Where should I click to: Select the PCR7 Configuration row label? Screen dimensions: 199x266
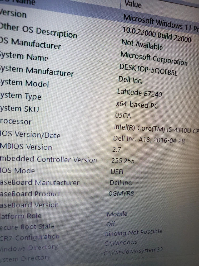(x=29, y=237)
